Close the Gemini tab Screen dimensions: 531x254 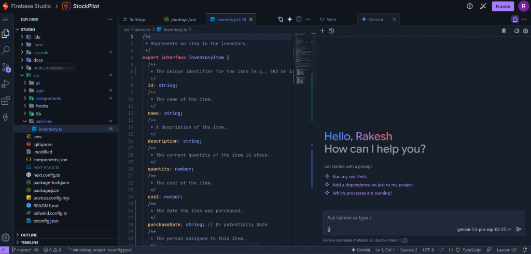pos(394,20)
